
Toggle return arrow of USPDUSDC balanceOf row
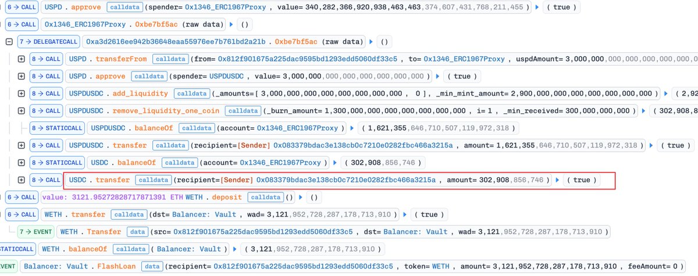[351, 128]
